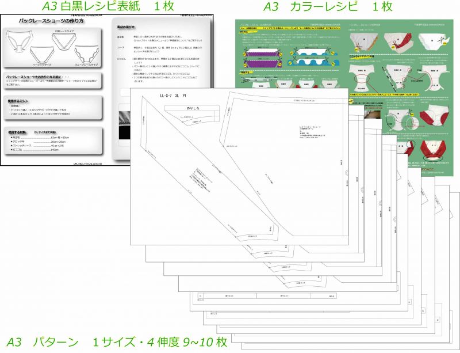Click the basic type shorts line drawing

(x=42, y=54)
